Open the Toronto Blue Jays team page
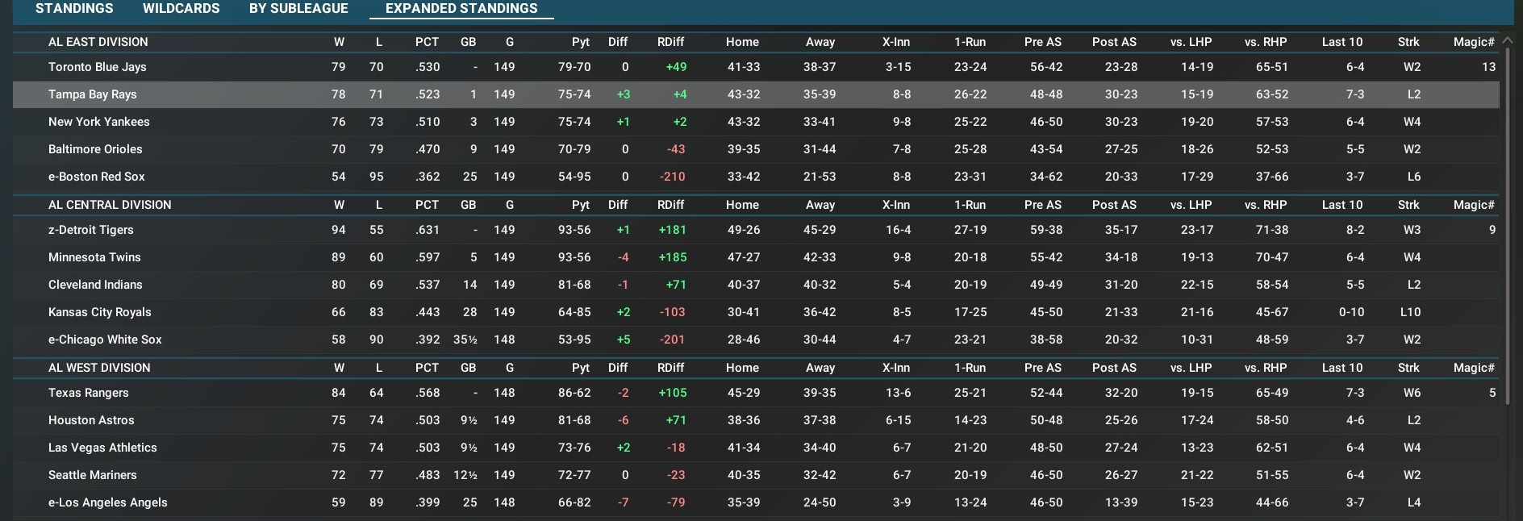This screenshot has height=521, width=1523. 97,67
